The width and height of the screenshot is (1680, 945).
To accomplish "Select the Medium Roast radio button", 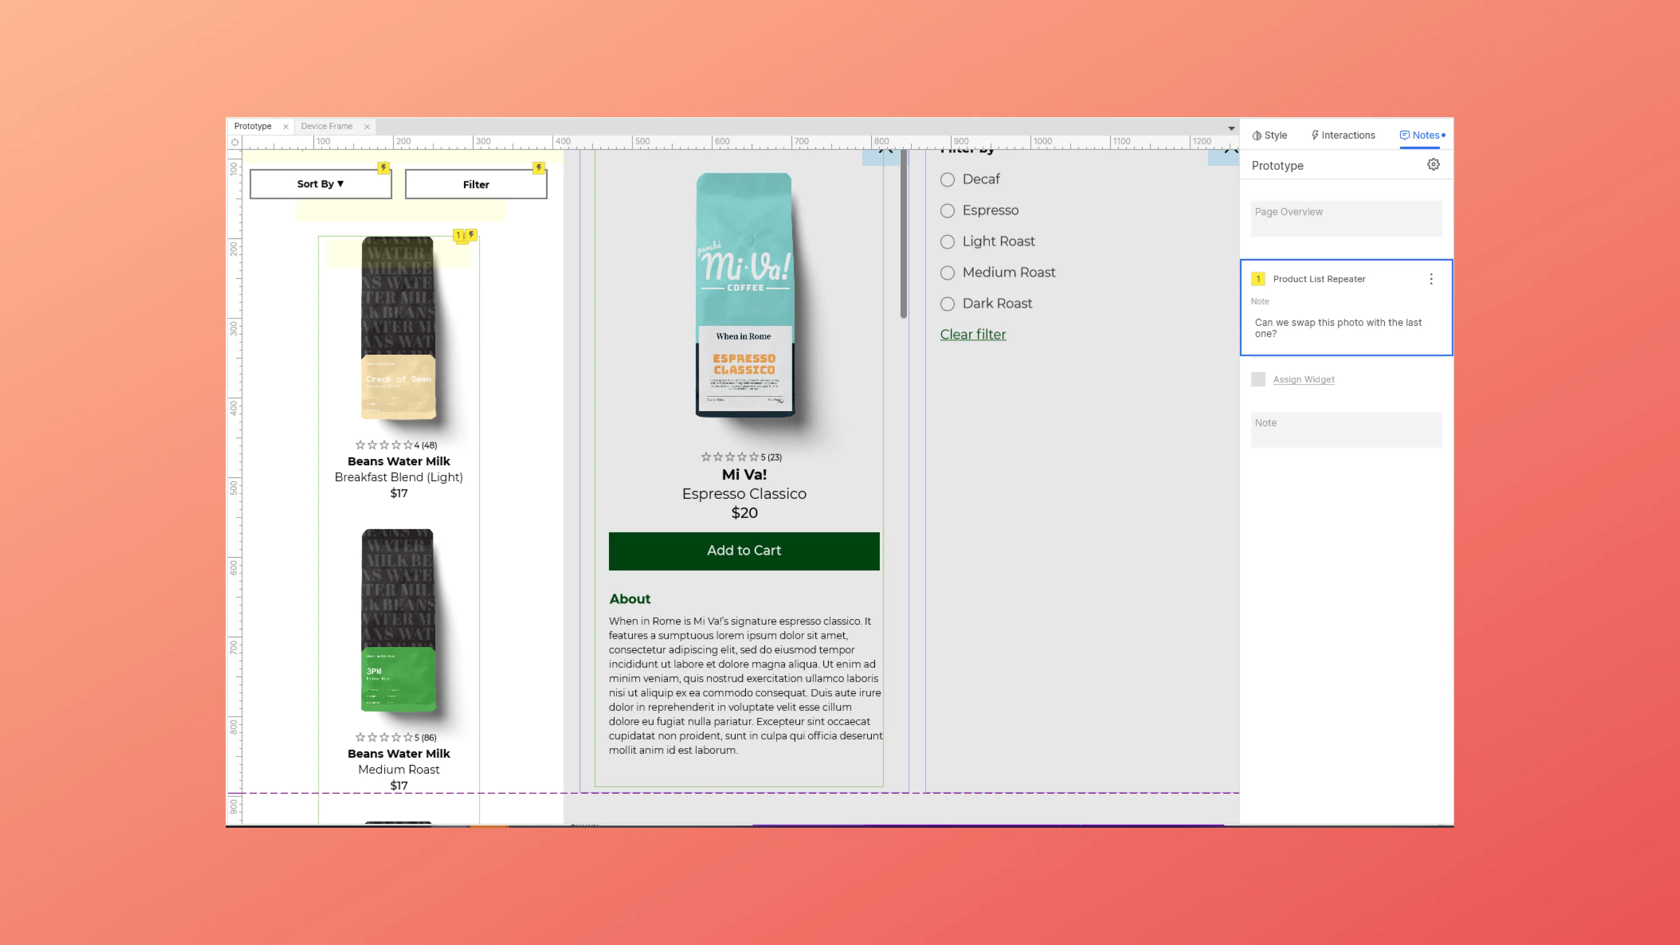I will coord(947,273).
